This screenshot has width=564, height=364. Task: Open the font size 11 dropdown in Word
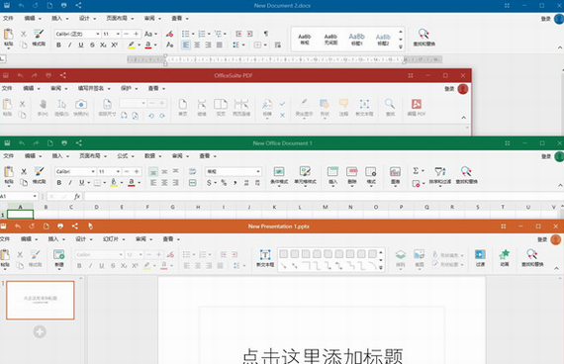point(118,34)
